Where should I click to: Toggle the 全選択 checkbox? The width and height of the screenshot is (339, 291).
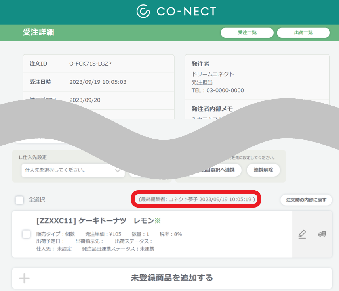click(19, 200)
